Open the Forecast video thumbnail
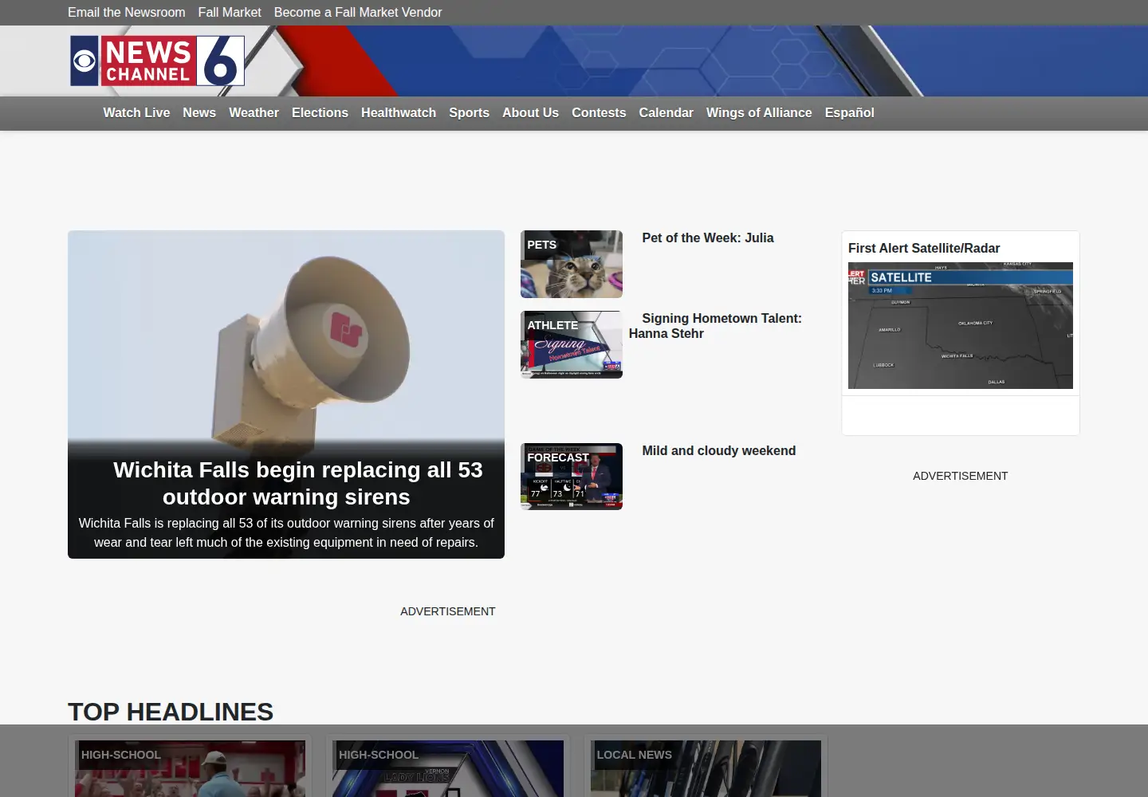This screenshot has height=797, width=1148. click(572, 477)
